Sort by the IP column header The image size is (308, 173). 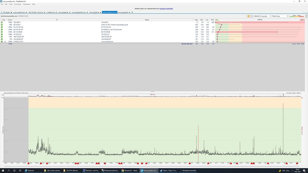[x=57, y=20]
